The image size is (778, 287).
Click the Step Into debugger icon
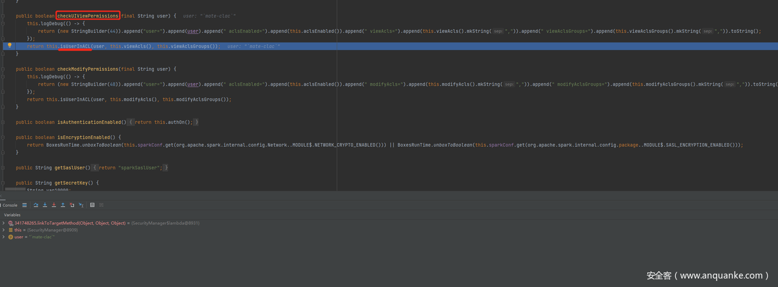(45, 205)
